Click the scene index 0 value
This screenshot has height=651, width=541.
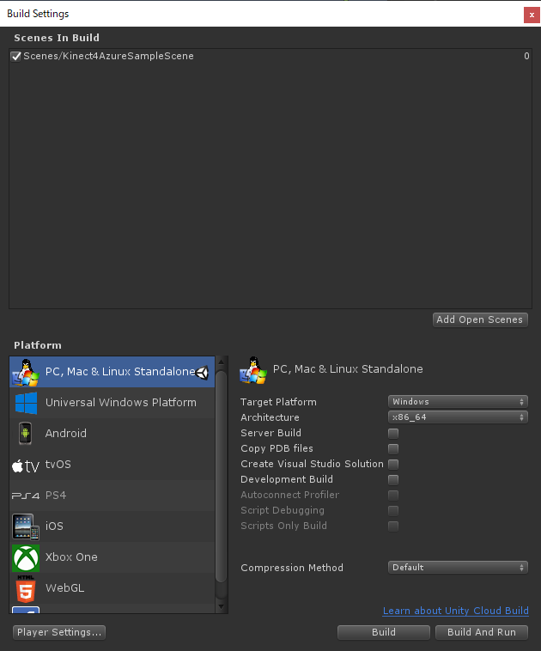pyautogui.click(x=526, y=56)
